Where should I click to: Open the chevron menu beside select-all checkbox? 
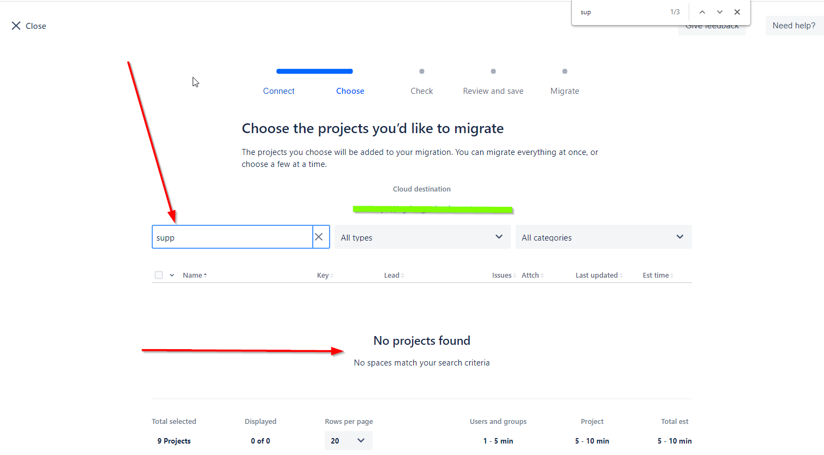[172, 275]
